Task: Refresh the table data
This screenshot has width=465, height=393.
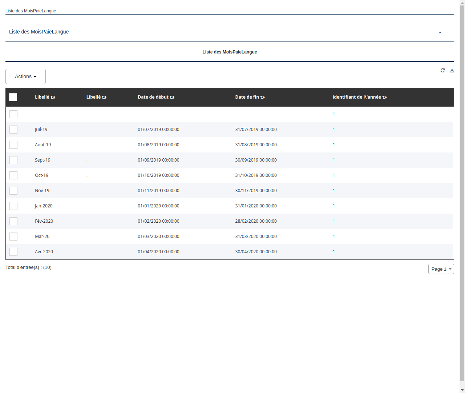Action: (x=442, y=70)
